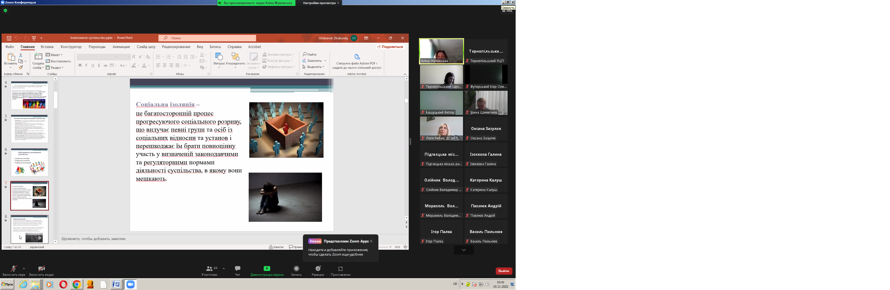This screenshot has width=890, height=290.
Task: Switch to the Конструктор tab
Action: click(71, 47)
